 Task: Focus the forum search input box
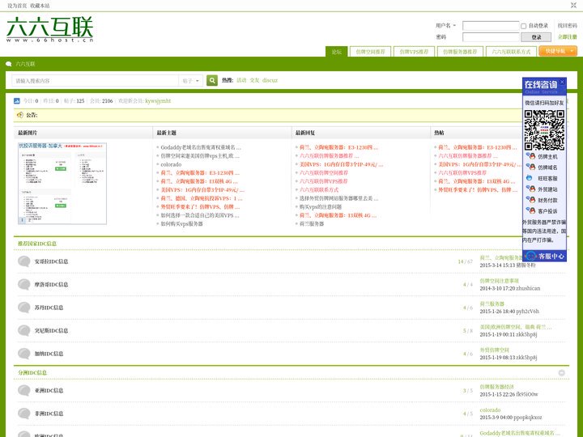click(96, 81)
